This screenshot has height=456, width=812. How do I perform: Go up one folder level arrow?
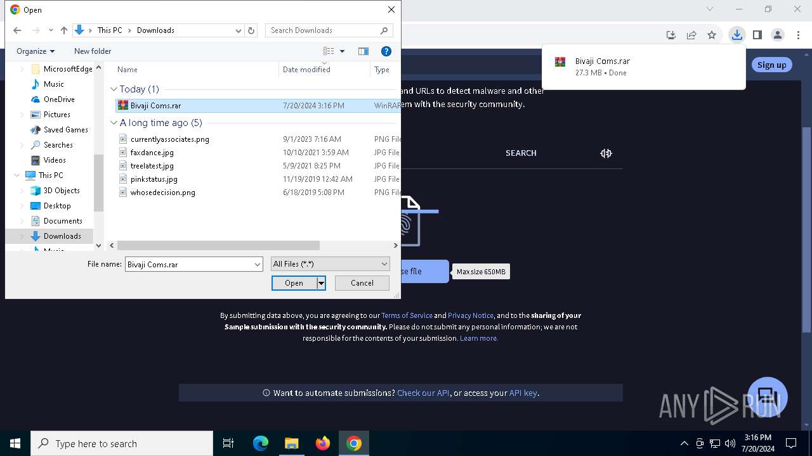point(63,30)
